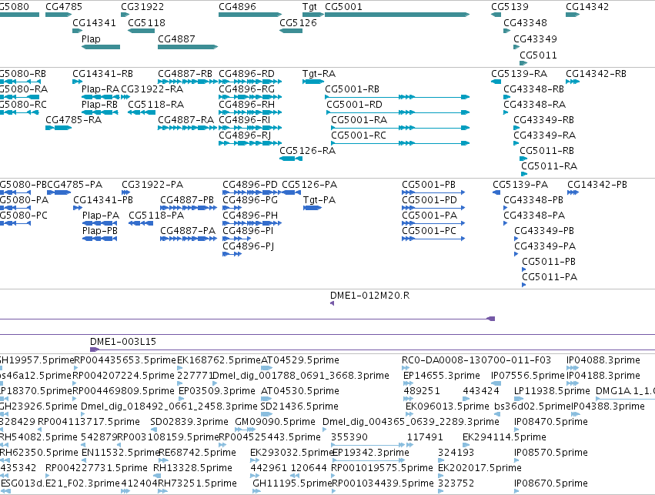Screen dimensions: 655x495
Task: Click the CG31922 gene label
Action: coord(142,7)
